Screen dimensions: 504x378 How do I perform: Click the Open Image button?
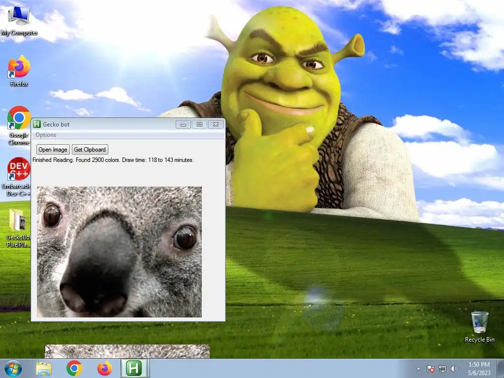coord(53,150)
